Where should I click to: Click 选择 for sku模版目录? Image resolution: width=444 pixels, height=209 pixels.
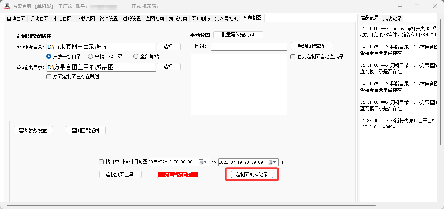(168, 46)
